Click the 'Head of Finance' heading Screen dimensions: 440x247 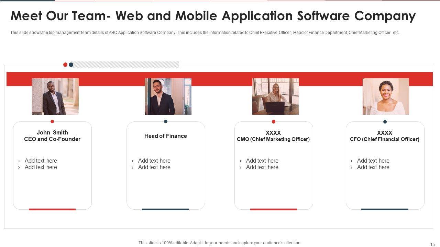pos(166,136)
